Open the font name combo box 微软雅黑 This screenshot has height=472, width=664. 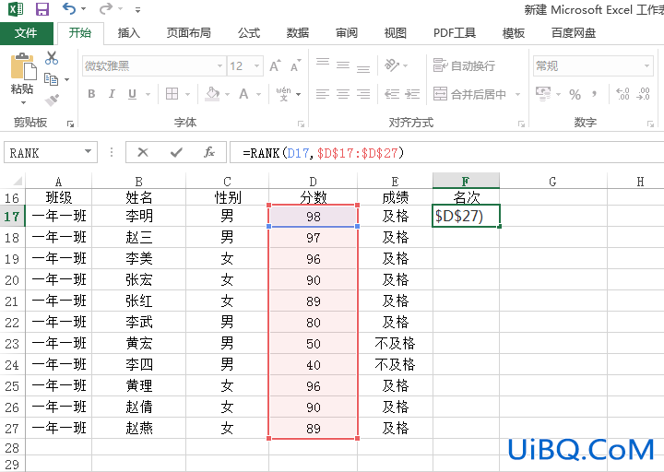(153, 66)
